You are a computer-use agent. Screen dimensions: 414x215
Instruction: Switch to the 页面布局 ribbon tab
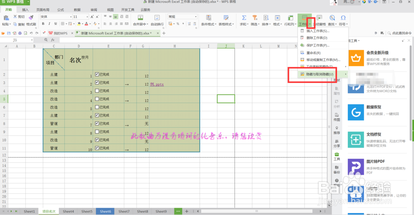43,10
